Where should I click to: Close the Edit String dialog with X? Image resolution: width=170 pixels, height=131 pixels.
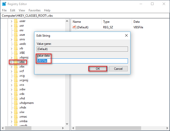point(126,36)
